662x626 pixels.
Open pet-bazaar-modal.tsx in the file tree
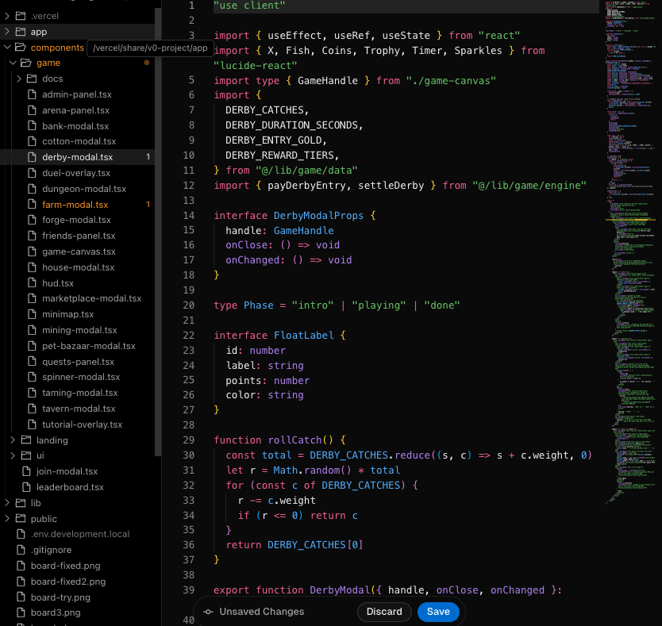click(x=89, y=346)
